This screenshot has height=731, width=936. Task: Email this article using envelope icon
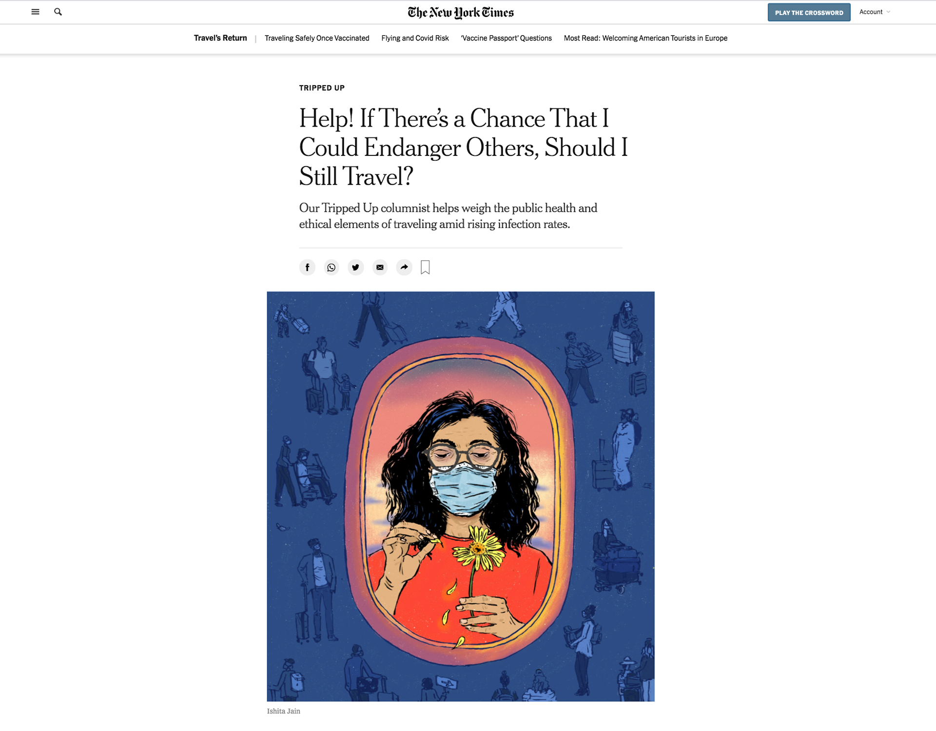(x=380, y=267)
